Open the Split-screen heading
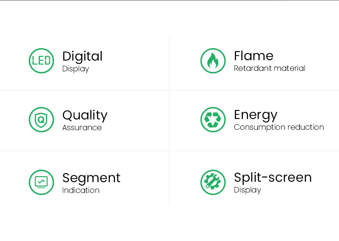Image resolution: width=339 pixels, height=241 pixels. point(273,177)
